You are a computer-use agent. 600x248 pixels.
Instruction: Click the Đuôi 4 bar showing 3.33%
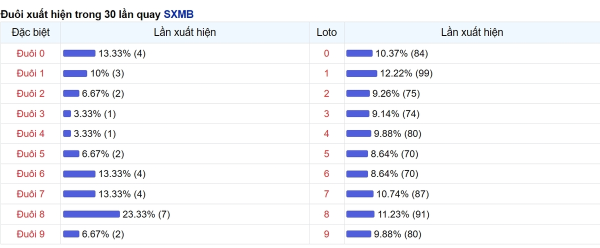[67, 133]
